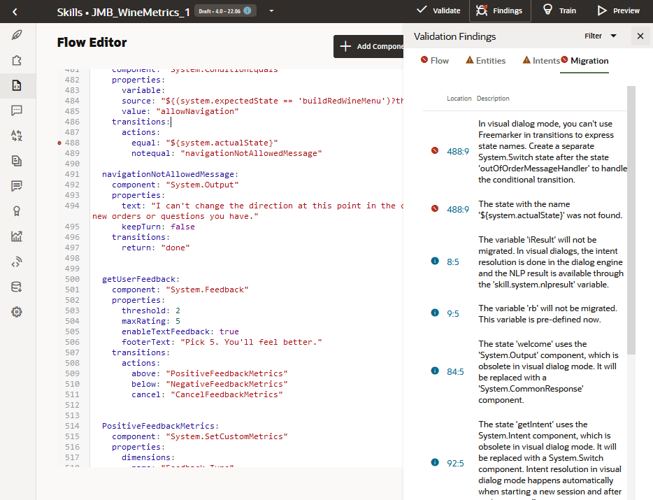Screen dimensions: 653x500
Task: Select the Entities findings tab
Action: pyautogui.click(x=485, y=61)
